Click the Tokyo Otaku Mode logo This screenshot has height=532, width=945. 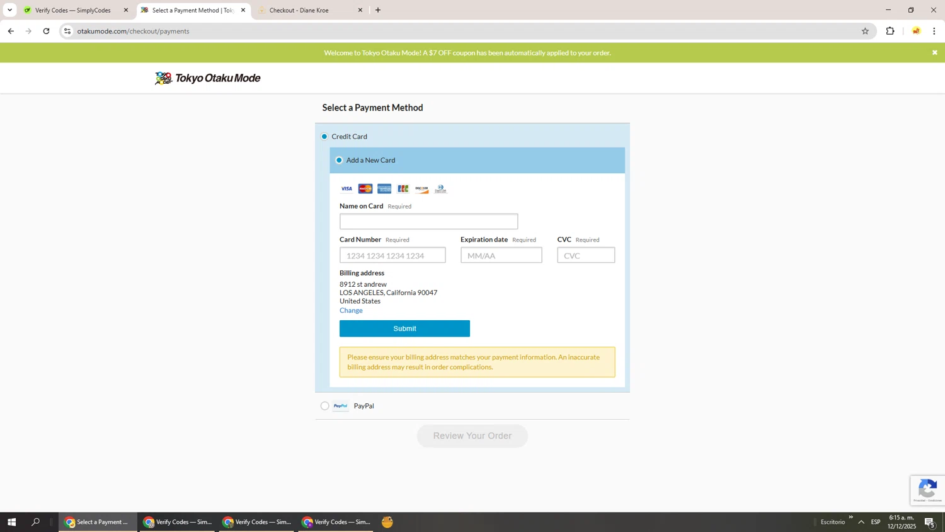coord(208,78)
